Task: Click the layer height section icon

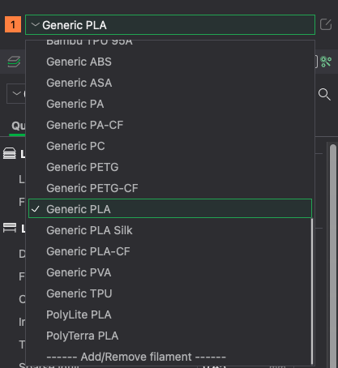Action: tap(10, 154)
